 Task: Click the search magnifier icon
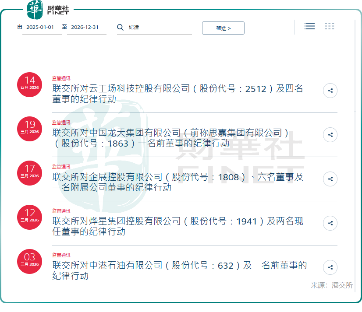[120, 28]
